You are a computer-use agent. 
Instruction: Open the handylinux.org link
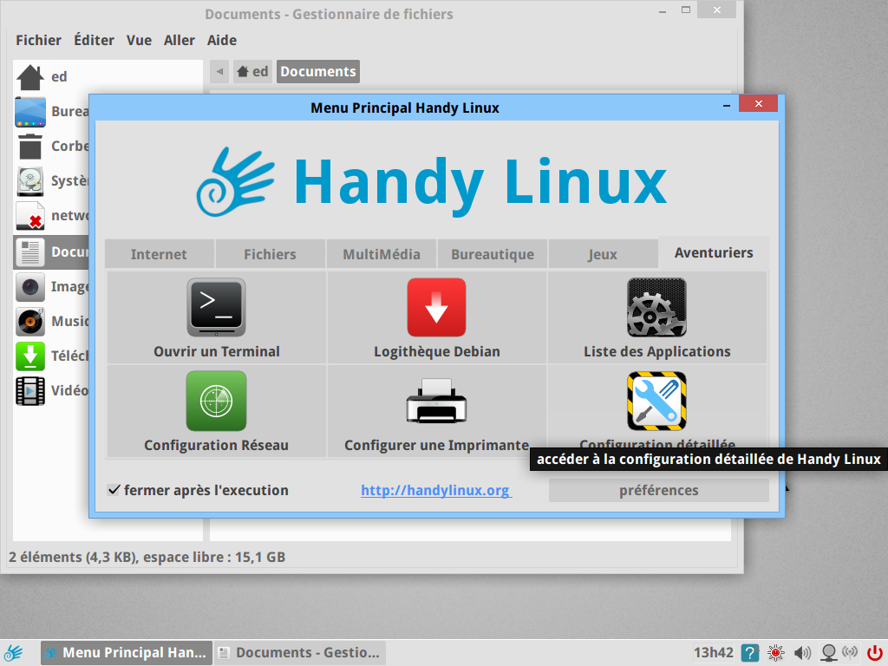(436, 491)
